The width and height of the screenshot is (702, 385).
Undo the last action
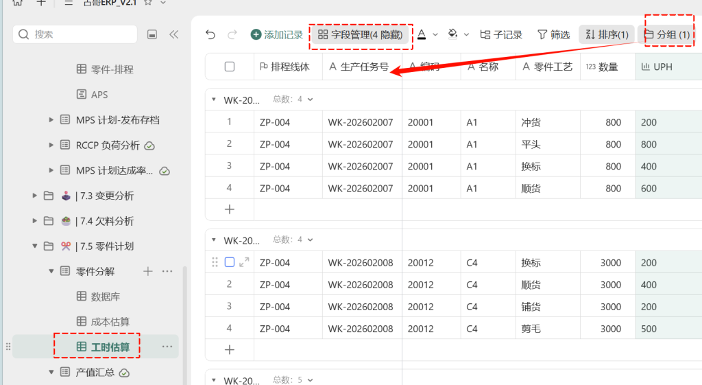pyautogui.click(x=210, y=34)
